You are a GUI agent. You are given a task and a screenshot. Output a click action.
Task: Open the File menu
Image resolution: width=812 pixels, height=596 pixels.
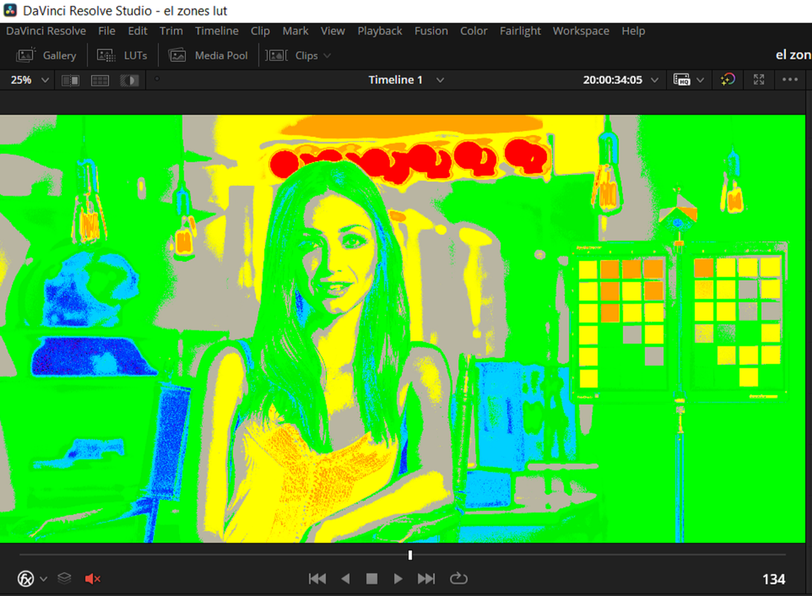107,31
